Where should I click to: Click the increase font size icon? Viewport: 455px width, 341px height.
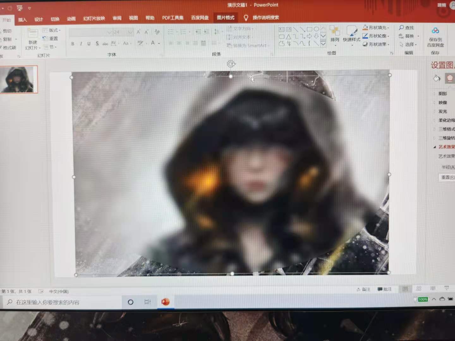[138, 32]
